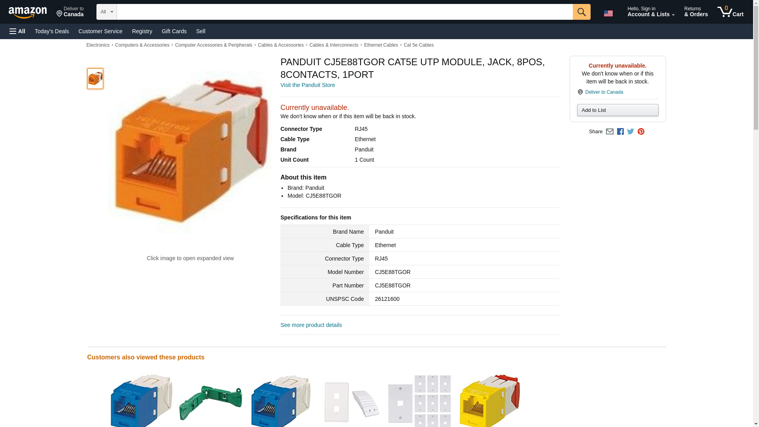Share via email icon

610,132
